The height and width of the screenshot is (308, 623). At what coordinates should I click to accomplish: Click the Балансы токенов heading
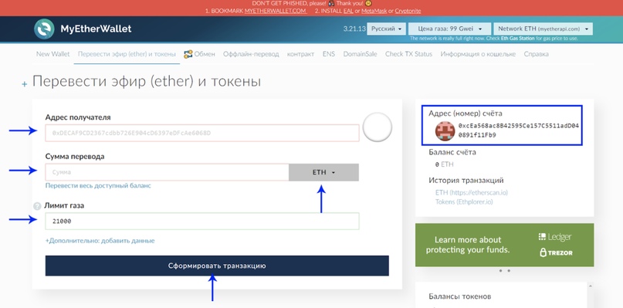460,296
